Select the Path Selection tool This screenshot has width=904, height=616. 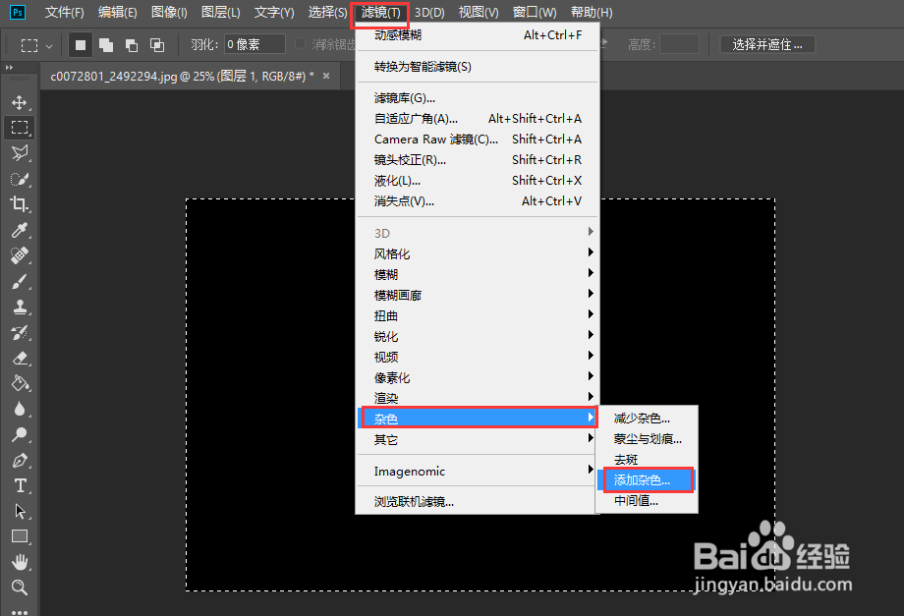[20, 511]
